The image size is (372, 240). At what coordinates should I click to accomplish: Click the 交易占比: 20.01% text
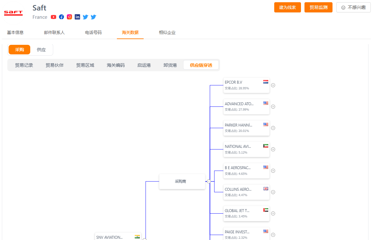pyautogui.click(x=237, y=131)
